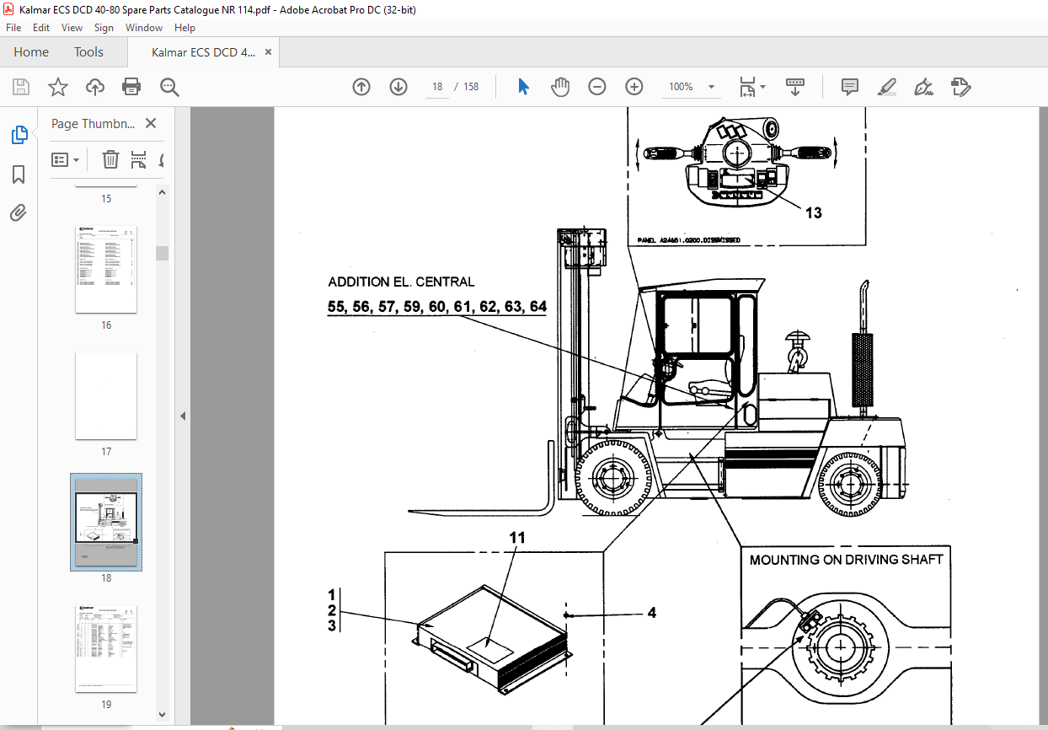Close the Page Thumbnails panel
1048x730 pixels.
pyautogui.click(x=151, y=123)
